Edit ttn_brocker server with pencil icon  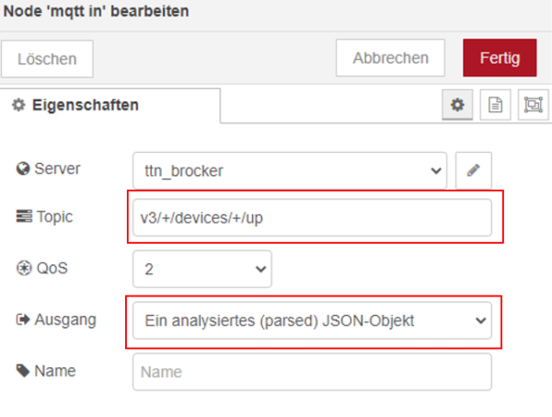474,170
